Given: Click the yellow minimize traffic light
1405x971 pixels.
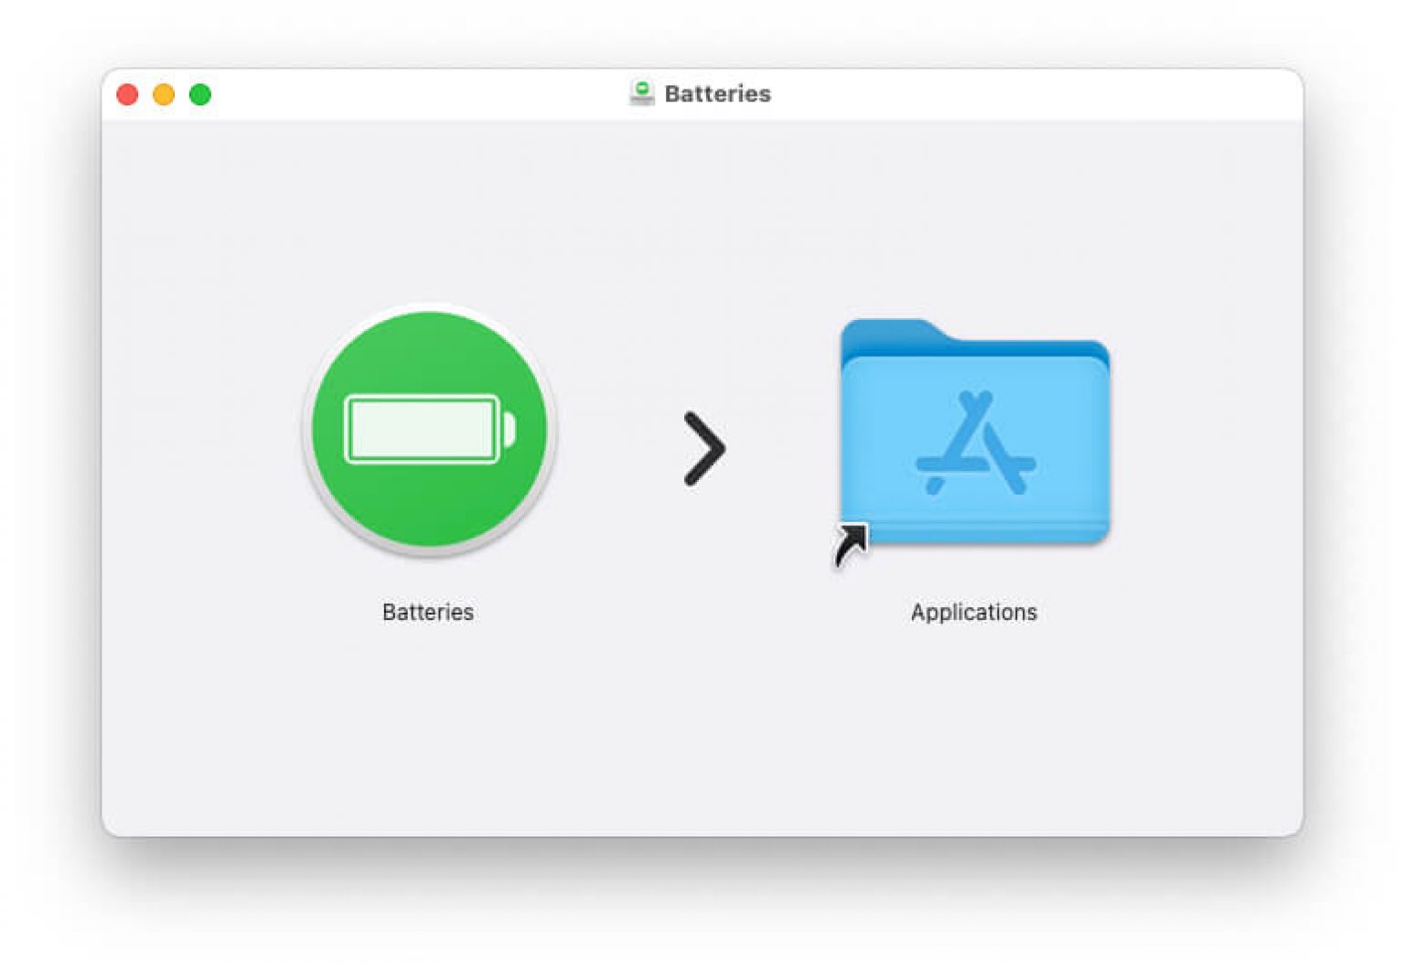Looking at the screenshot, I should point(164,94).
